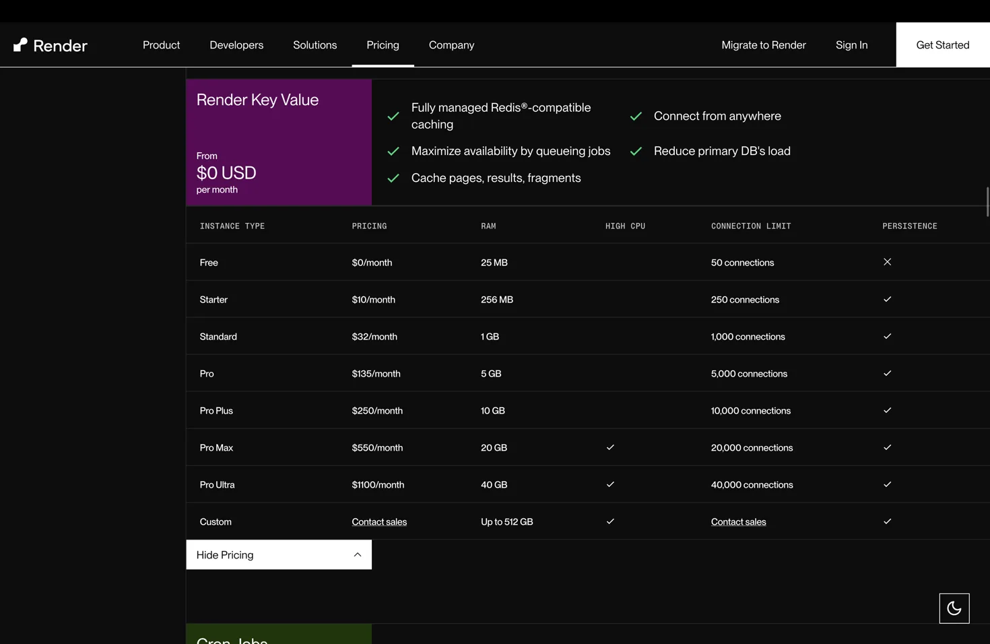Click the 25 MB RAM cell
Viewport: 990px width, 644px height.
pos(494,263)
